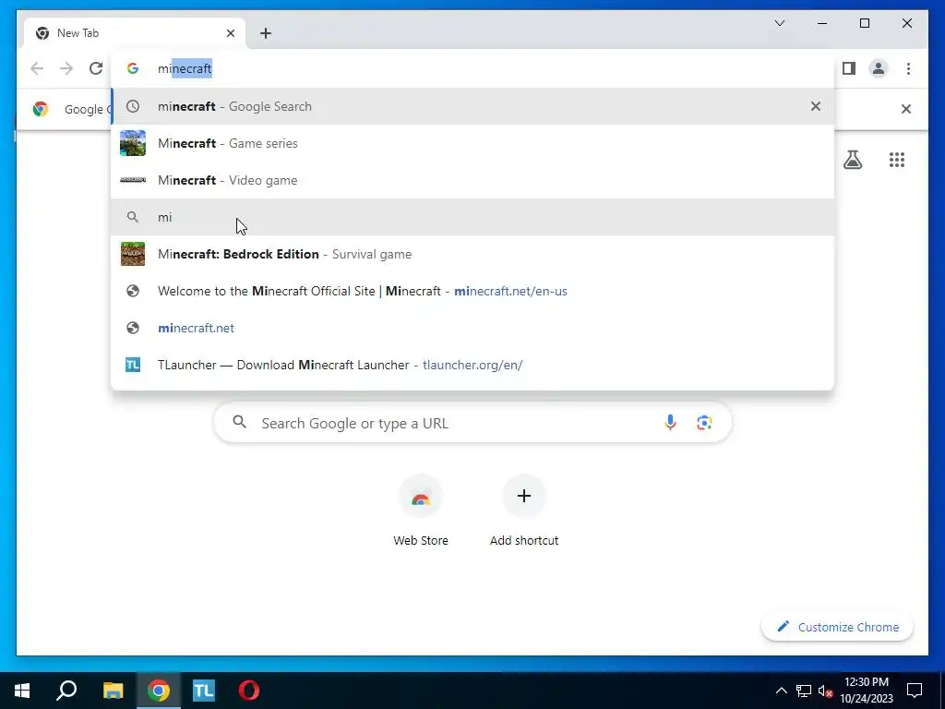Screen dimensions: 945x709
Task: Click the forward navigation arrow
Action: click(x=66, y=68)
